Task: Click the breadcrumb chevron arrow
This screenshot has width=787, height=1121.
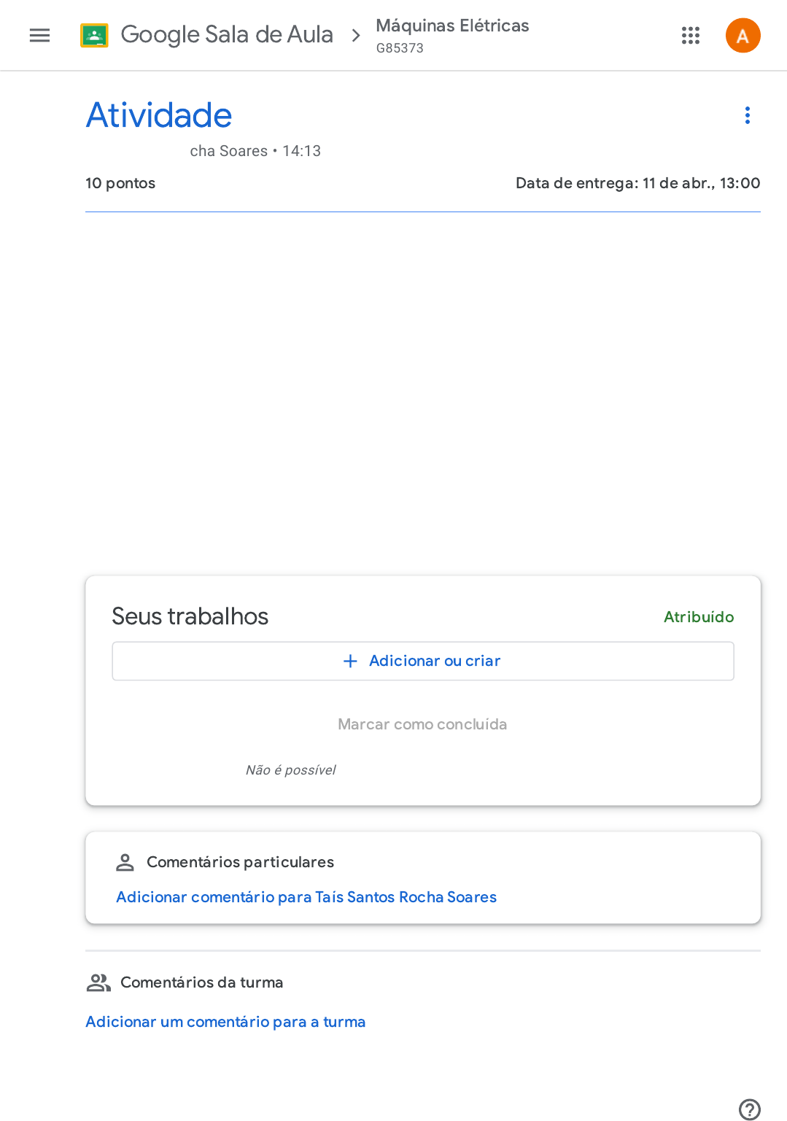Action: pyautogui.click(x=356, y=35)
